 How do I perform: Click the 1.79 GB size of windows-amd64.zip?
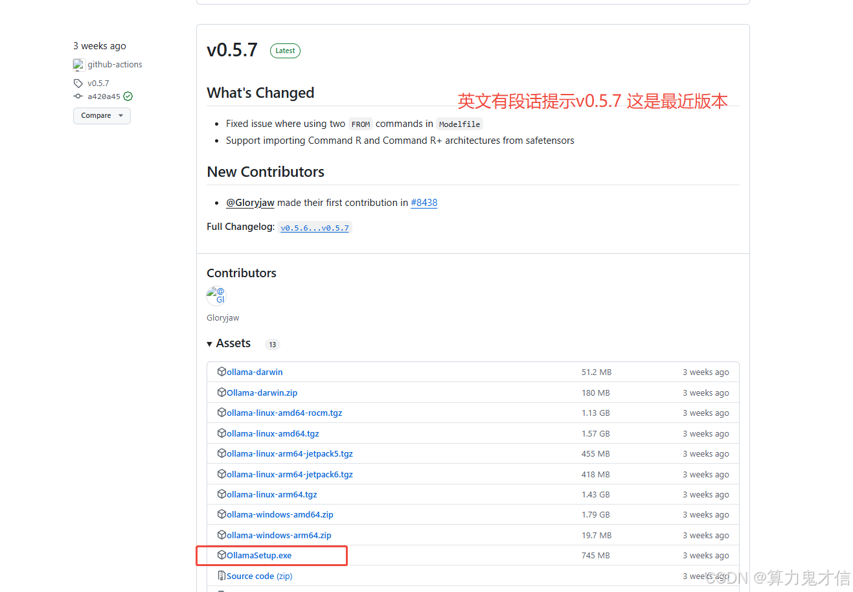(595, 514)
